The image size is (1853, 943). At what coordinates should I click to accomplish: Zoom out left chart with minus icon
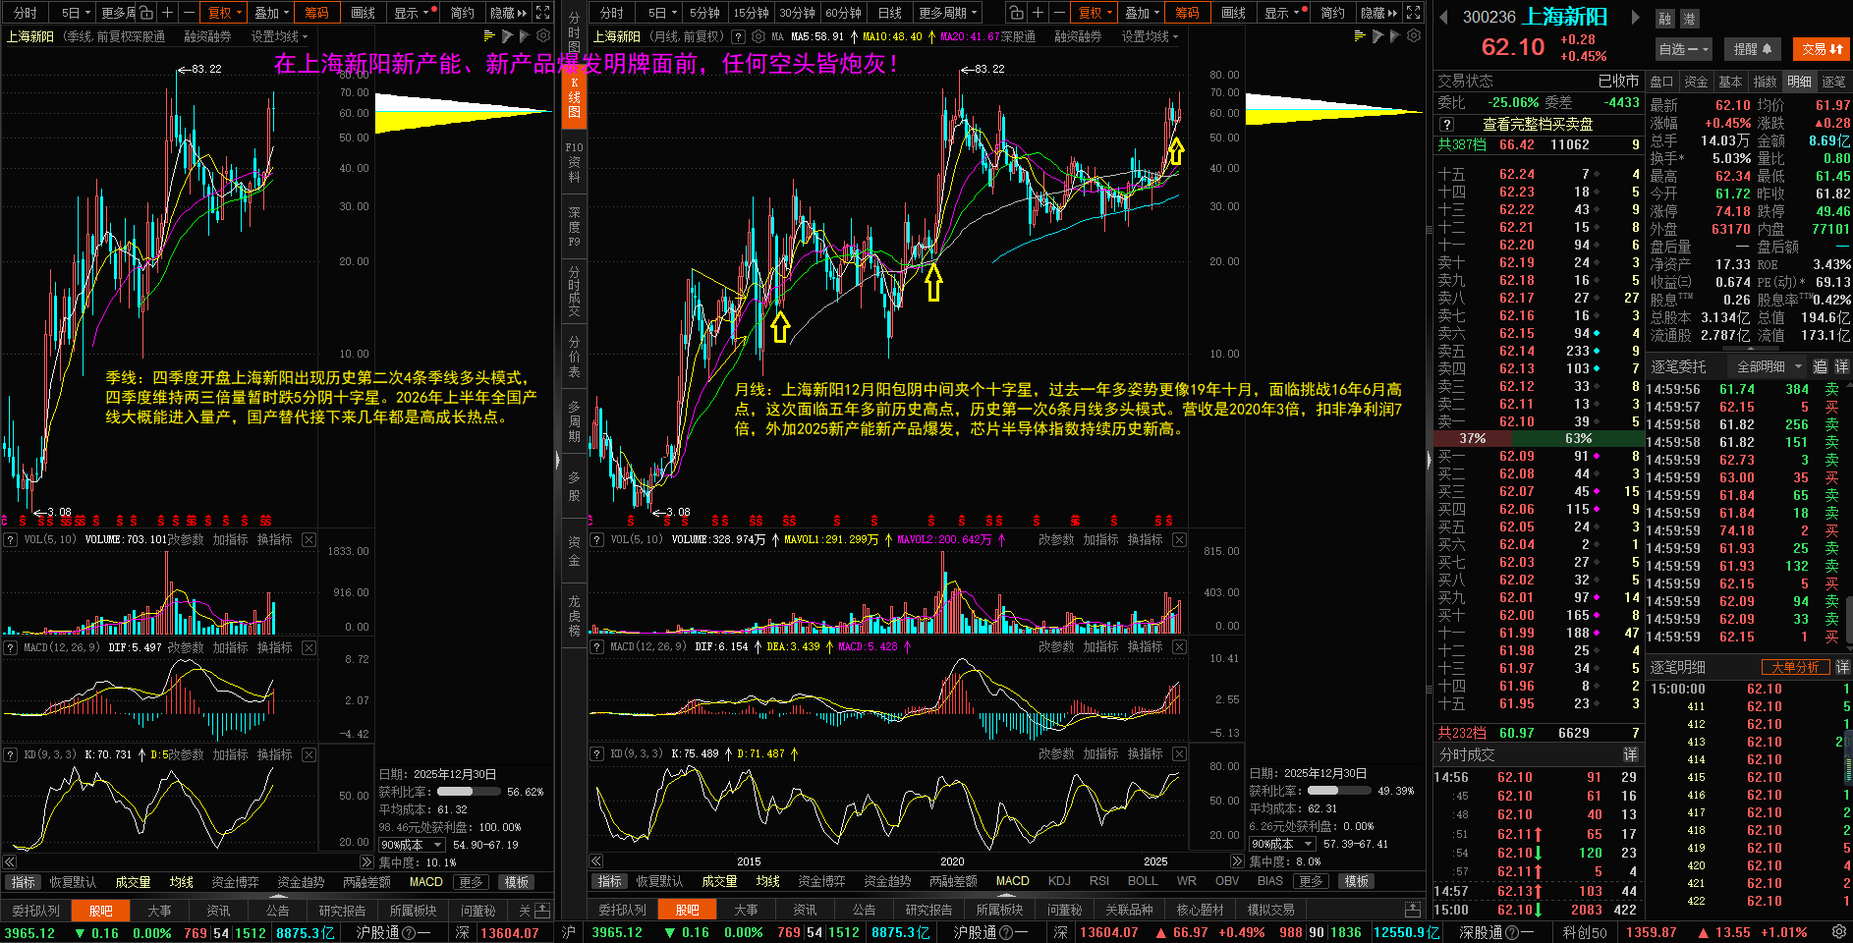pyautogui.click(x=188, y=13)
